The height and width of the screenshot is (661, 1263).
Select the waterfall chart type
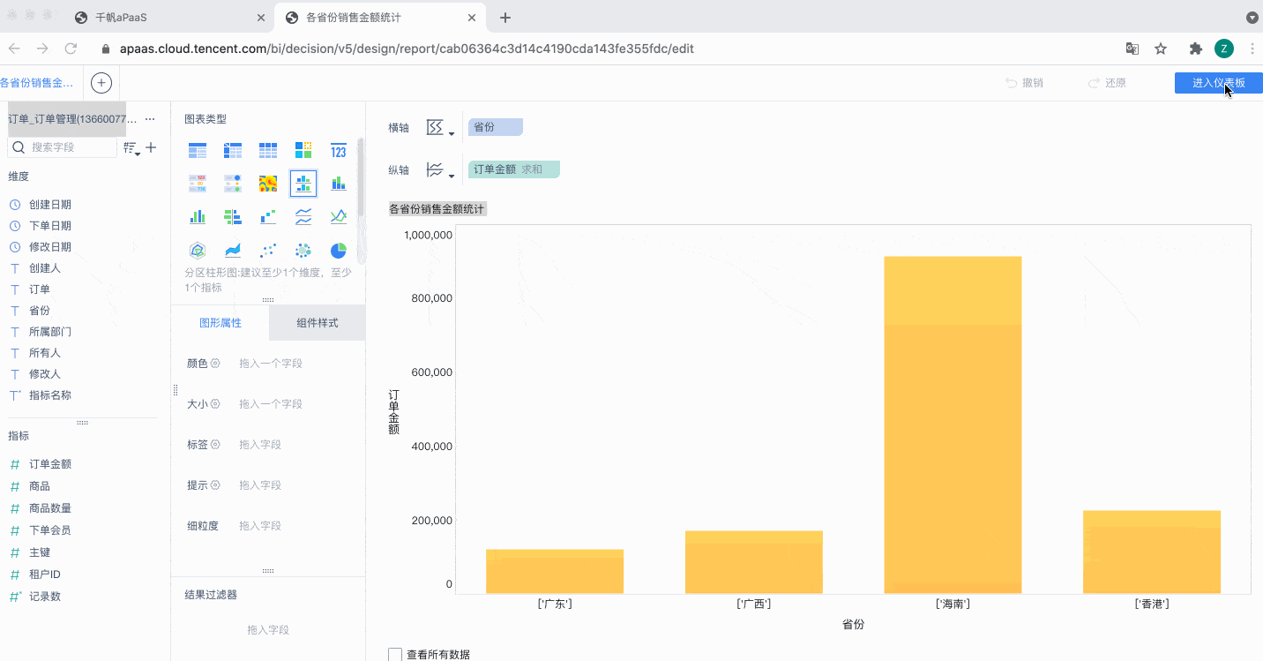click(268, 217)
